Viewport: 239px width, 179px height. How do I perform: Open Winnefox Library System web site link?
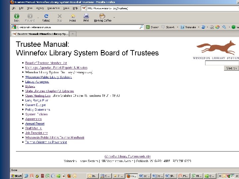127,156
